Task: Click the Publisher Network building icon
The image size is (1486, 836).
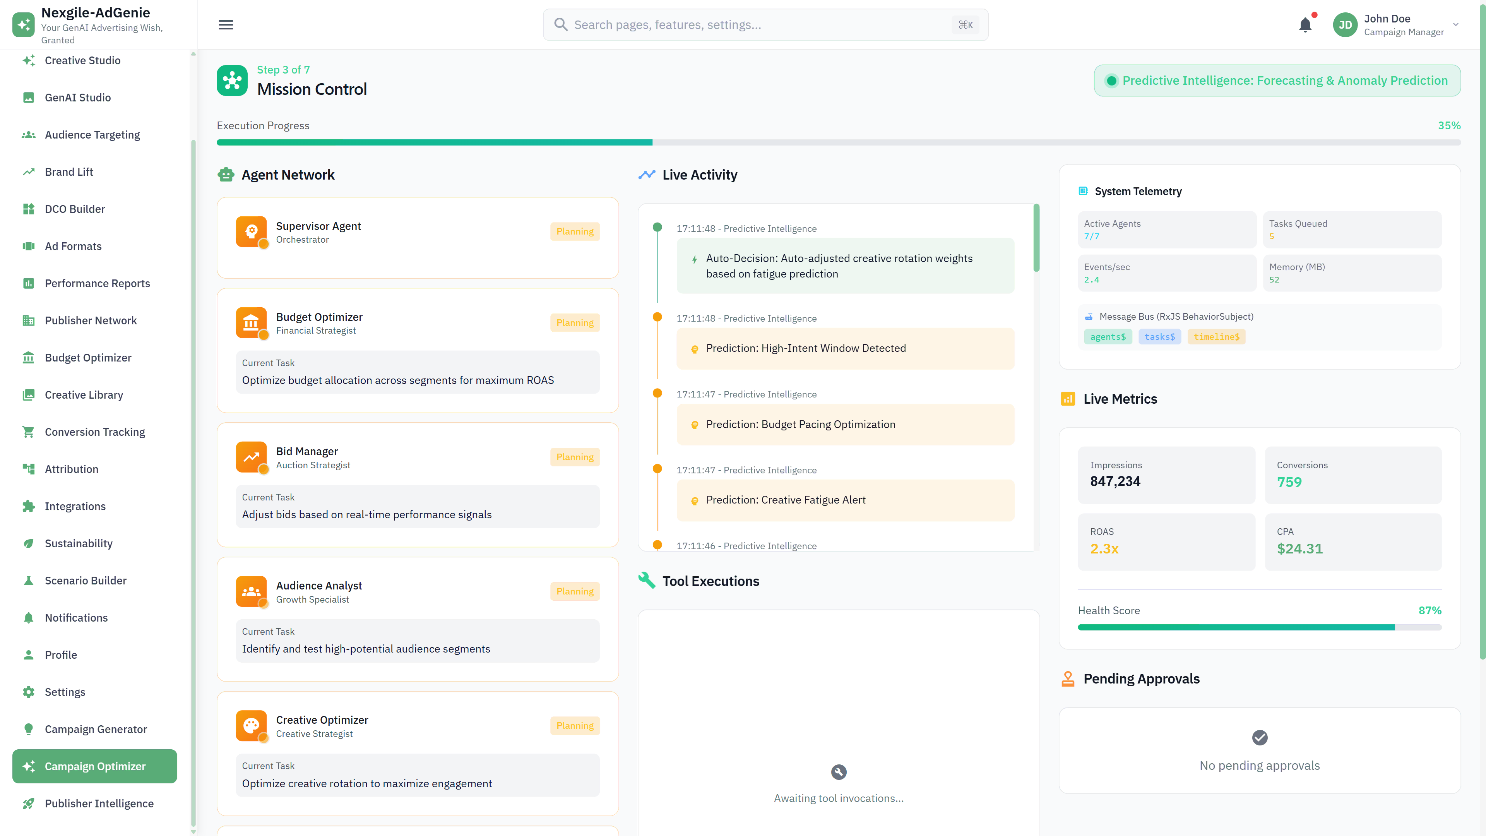Action: click(x=28, y=320)
